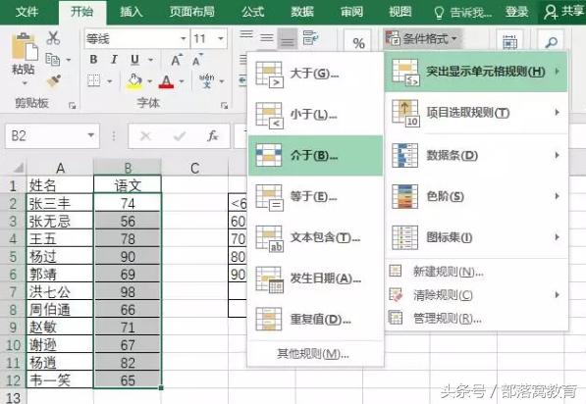The height and width of the screenshot is (404, 586).
Task: Choose 重复值(D) Duplicate Values rule
Action: pos(315,320)
